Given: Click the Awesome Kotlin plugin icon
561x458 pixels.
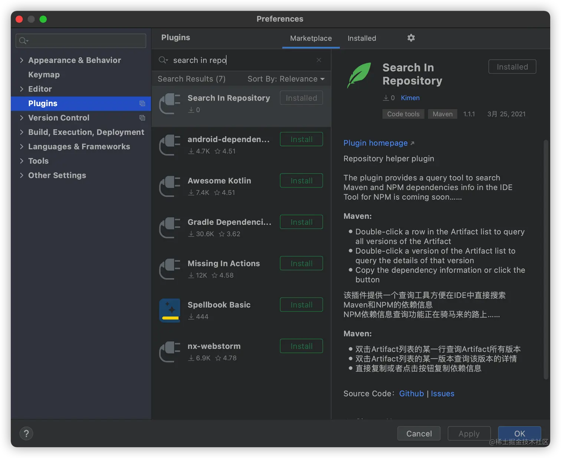Looking at the screenshot, I should tap(170, 186).
